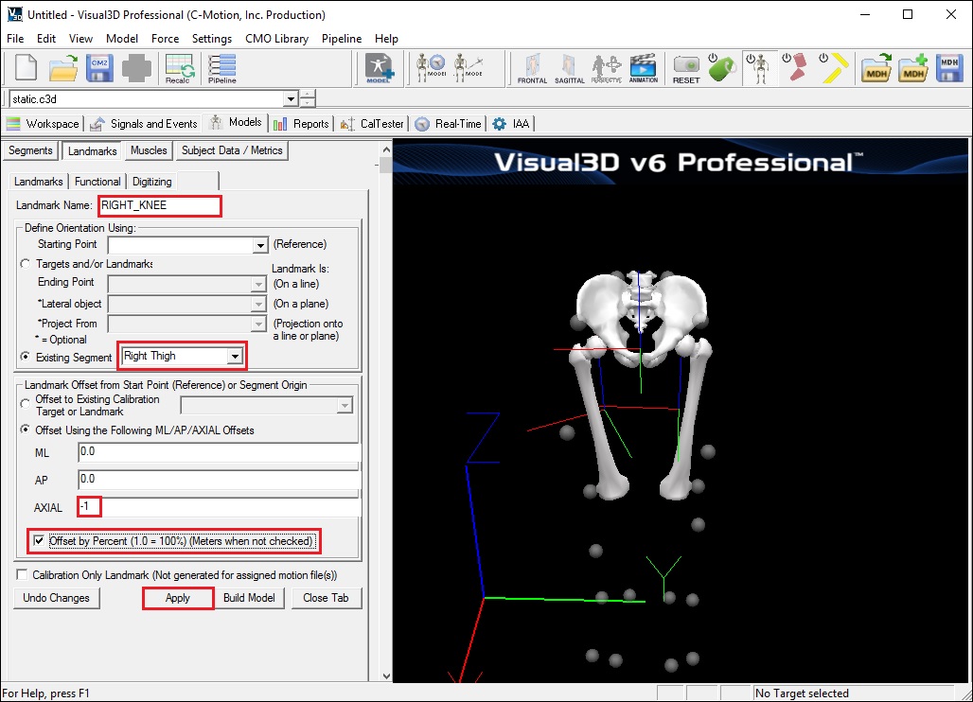The height and width of the screenshot is (702, 973).
Task: Switch to the FRONTAL view
Action: point(533,68)
